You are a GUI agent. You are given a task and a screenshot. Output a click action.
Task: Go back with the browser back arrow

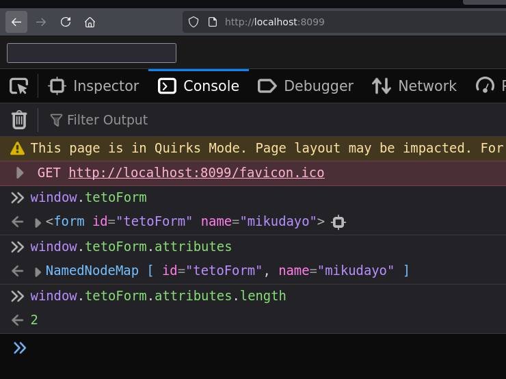point(16,22)
